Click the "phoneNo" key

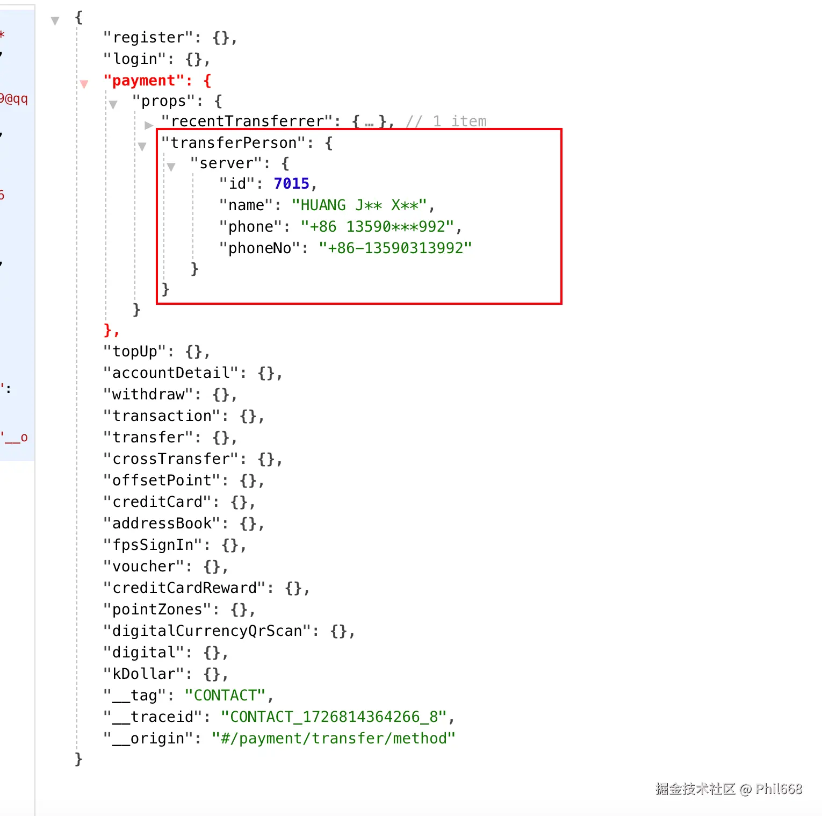(259, 248)
